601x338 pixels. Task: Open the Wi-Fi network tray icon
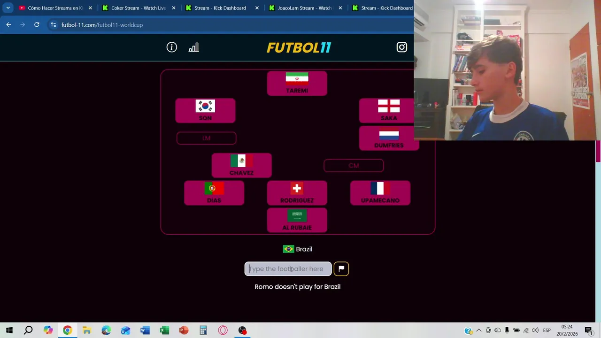(x=526, y=330)
